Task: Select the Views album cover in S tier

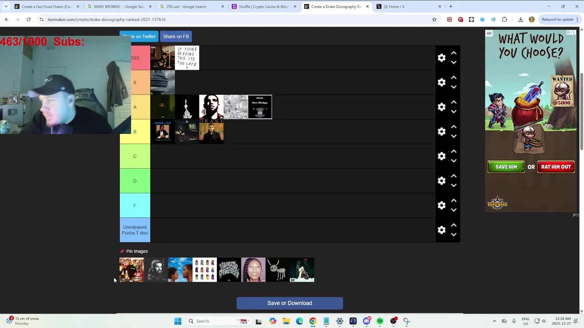Action: click(162, 82)
